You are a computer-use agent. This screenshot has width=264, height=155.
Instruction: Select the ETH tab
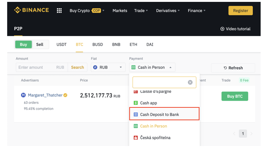pyautogui.click(x=133, y=45)
